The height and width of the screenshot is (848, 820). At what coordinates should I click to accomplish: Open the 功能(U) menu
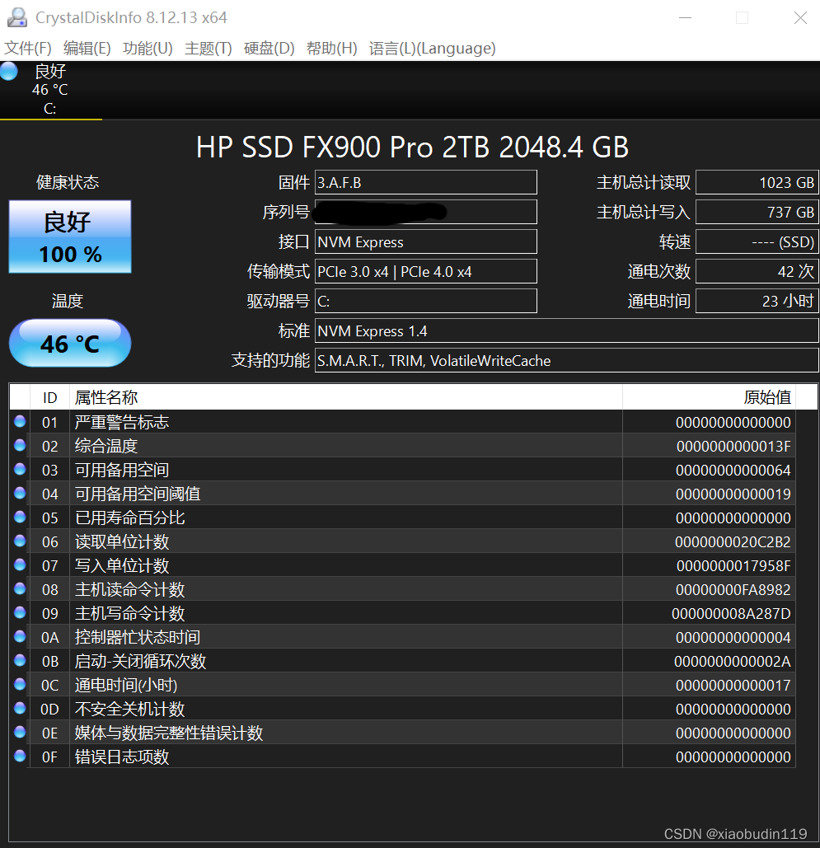click(x=148, y=48)
